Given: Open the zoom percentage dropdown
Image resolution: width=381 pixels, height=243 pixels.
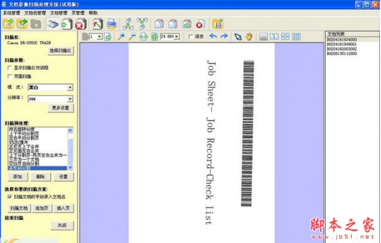Looking at the screenshot, I should click(177, 37).
